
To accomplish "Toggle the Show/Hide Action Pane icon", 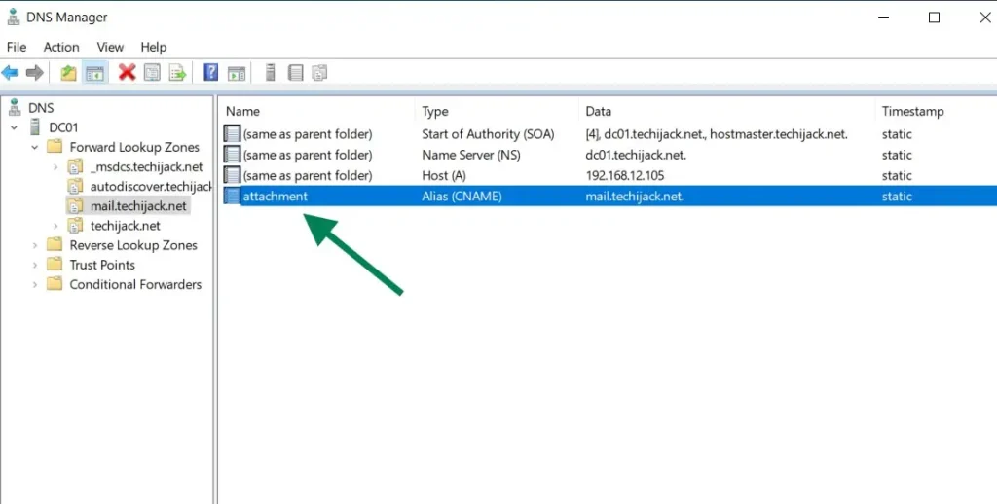I will coord(237,73).
